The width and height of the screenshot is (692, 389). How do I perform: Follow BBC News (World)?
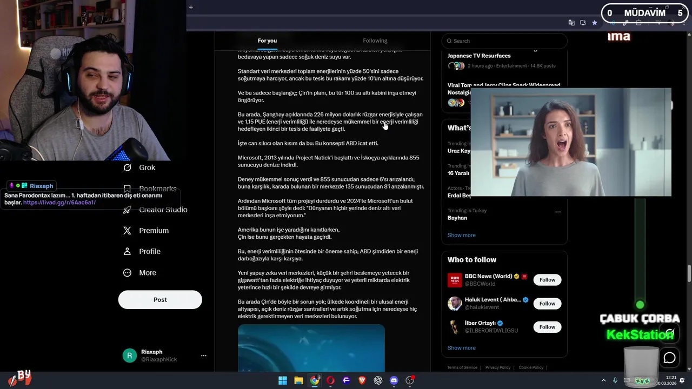point(547,280)
